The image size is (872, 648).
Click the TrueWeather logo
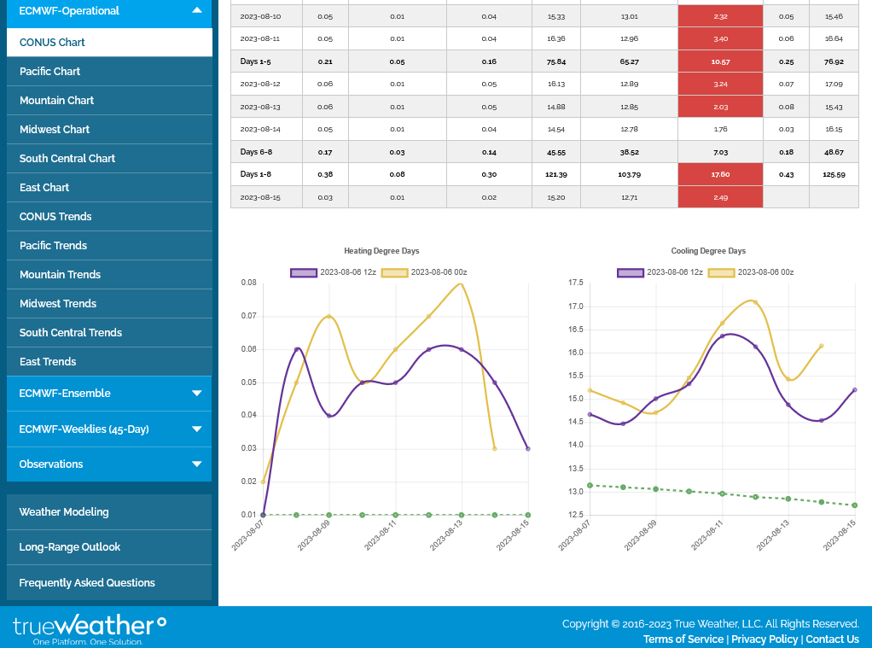(90, 628)
